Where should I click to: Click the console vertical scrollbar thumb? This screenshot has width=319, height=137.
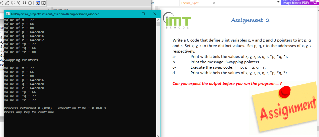[x=158, y=24]
